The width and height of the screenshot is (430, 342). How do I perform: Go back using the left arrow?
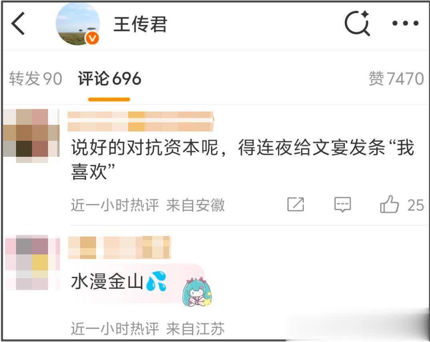click(x=18, y=24)
